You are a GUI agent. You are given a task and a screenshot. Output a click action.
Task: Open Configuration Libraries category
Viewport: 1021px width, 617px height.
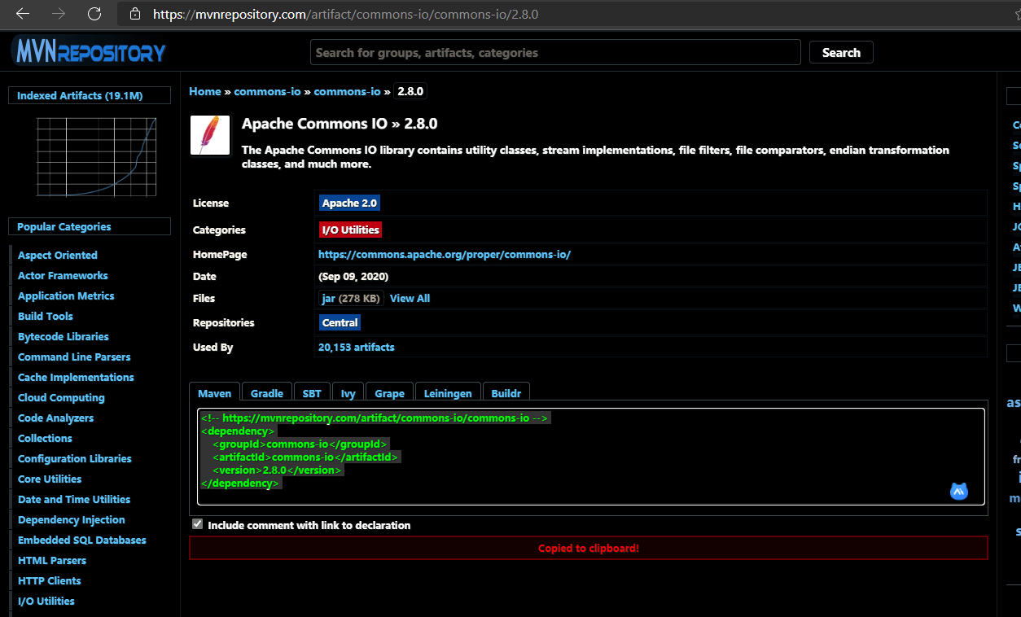coord(75,458)
